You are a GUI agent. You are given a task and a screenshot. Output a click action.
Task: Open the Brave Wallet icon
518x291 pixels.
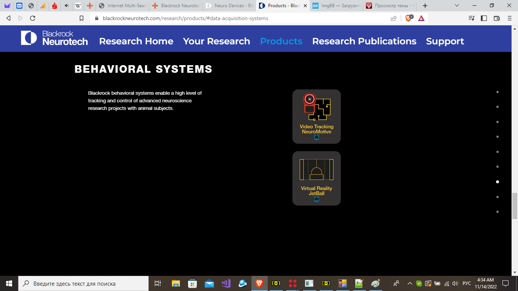click(x=497, y=18)
